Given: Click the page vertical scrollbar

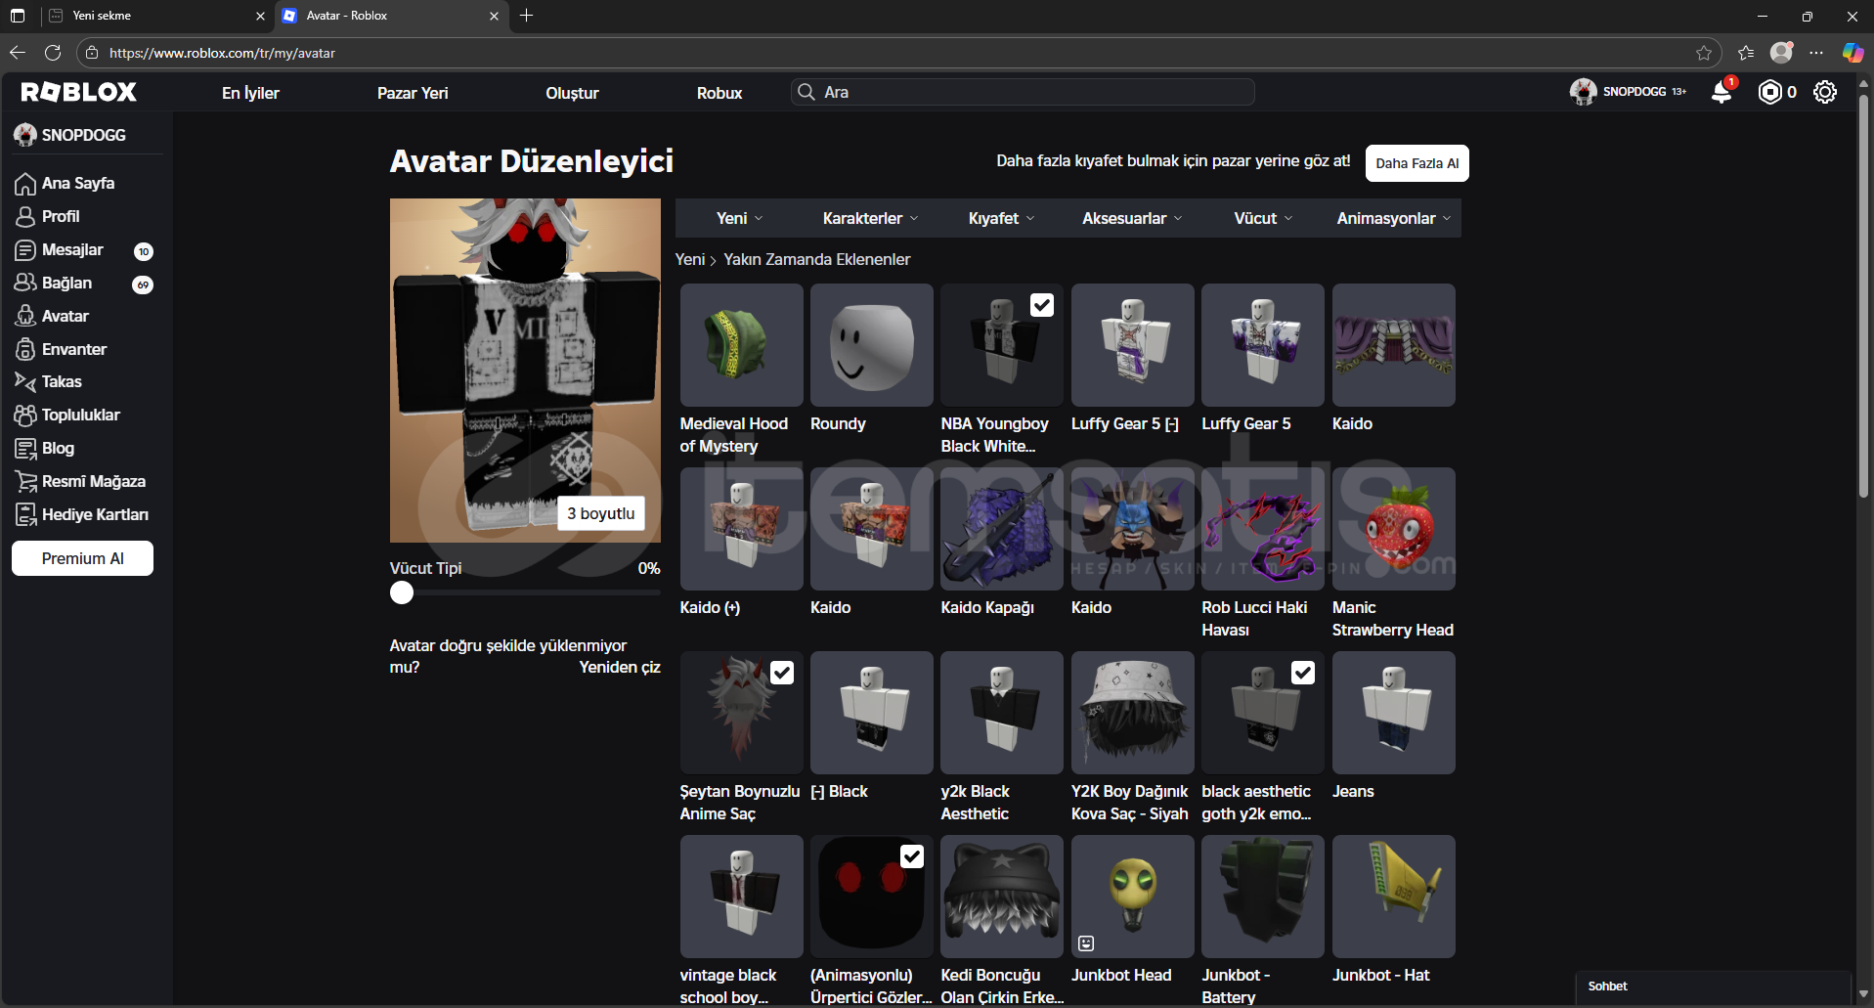Looking at the screenshot, I should click(1863, 293).
